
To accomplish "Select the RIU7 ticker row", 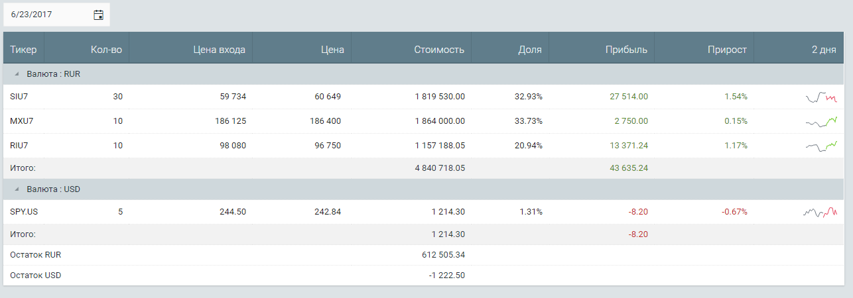I will pyautogui.click(x=423, y=146).
